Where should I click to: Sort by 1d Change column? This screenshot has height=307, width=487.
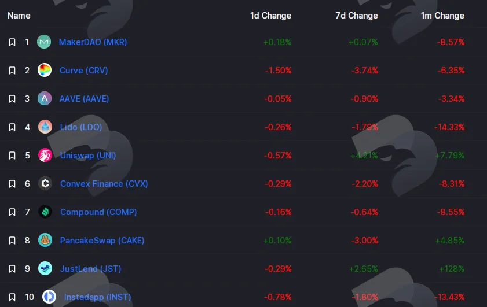[x=270, y=16]
